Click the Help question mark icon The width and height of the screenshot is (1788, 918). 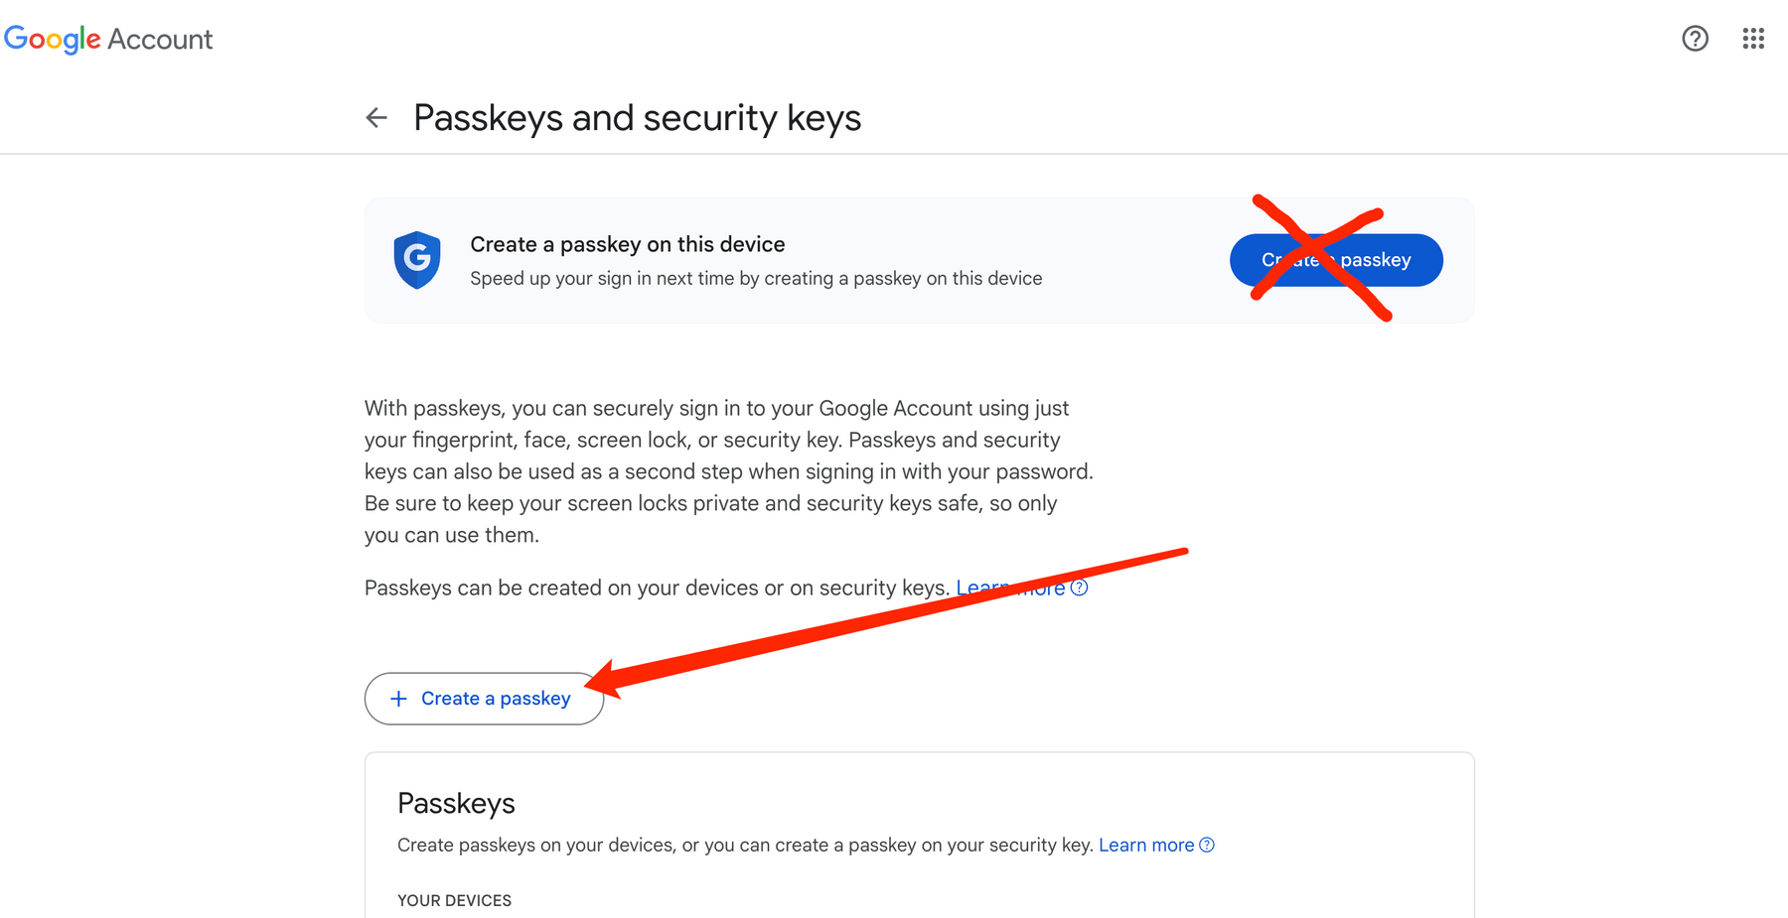pos(1694,39)
